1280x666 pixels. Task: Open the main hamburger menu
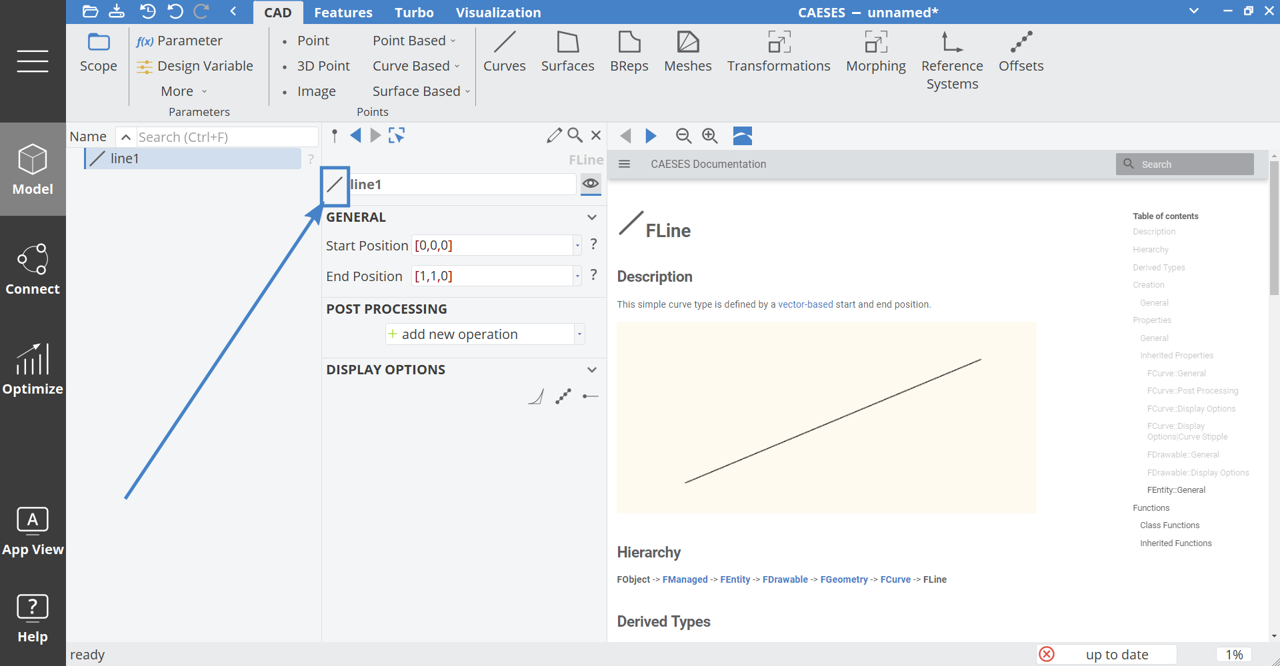(33, 61)
